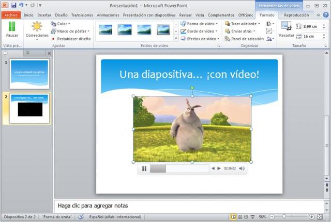
Task: Click the Recortar crop tool
Action: pos(287,29)
